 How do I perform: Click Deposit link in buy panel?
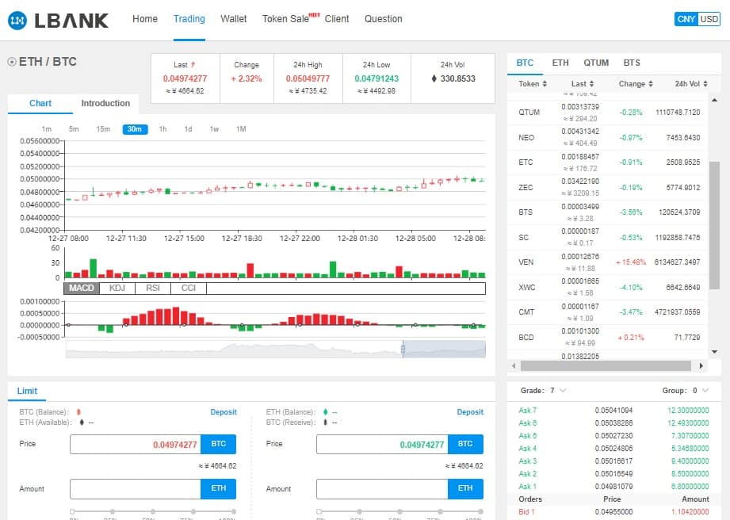click(224, 412)
